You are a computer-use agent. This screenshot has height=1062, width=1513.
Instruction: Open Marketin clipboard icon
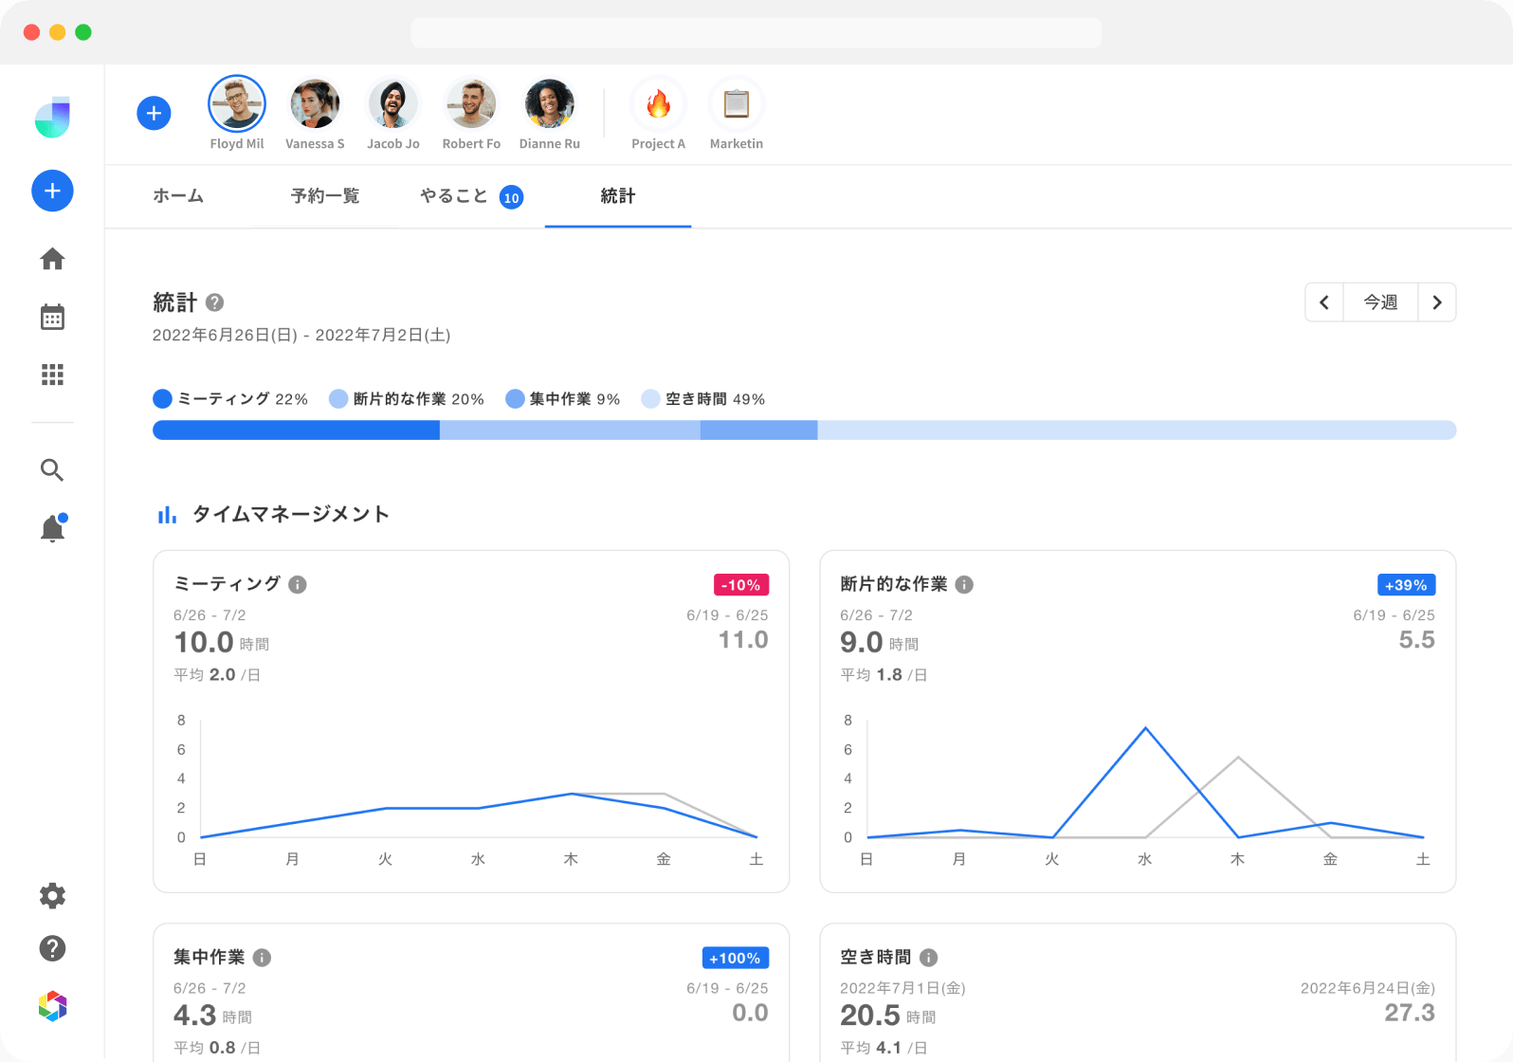(737, 104)
